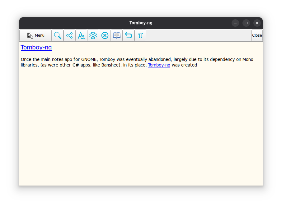This screenshot has width=282, height=207.
Task: Open the gear tools icon
Action: 93,35
